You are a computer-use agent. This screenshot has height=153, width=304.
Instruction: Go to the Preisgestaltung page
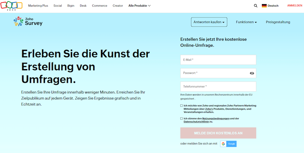click(278, 22)
